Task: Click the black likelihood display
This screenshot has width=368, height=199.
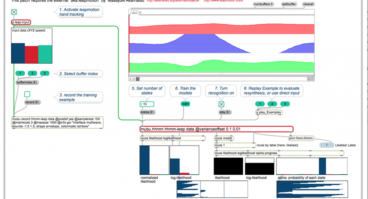Action: [x=228, y=166]
